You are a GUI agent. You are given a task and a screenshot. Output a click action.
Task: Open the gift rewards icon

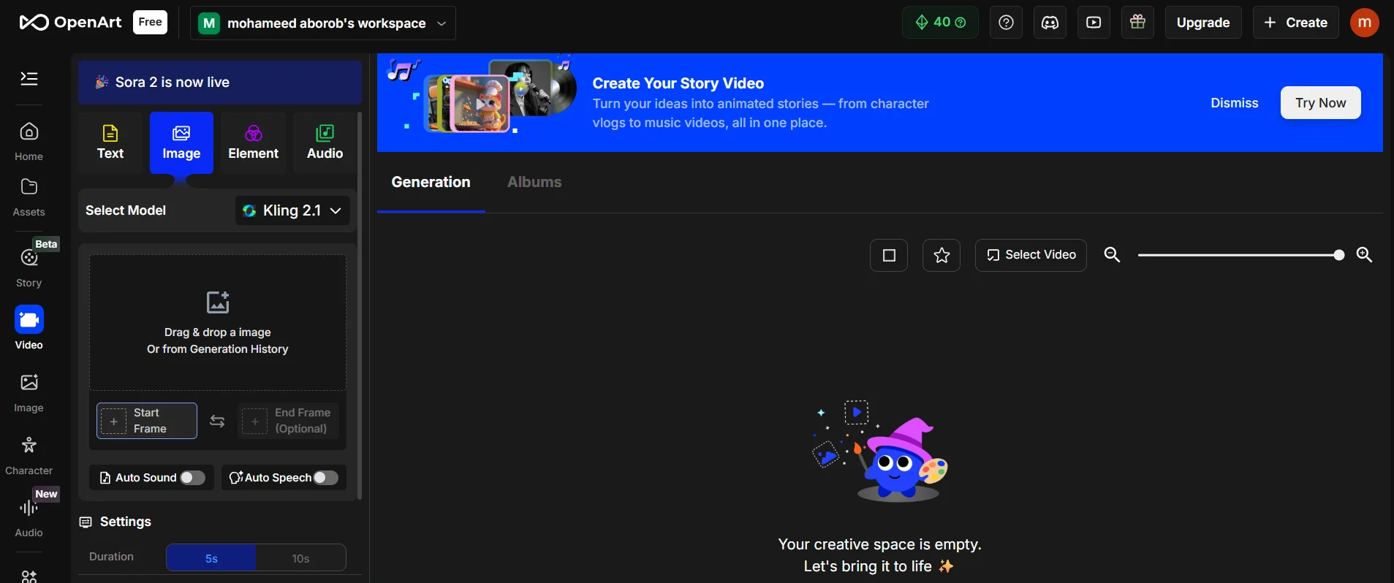tap(1137, 23)
